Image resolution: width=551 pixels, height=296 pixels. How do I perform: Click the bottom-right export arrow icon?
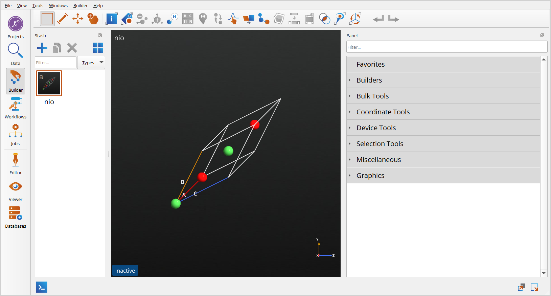535,288
